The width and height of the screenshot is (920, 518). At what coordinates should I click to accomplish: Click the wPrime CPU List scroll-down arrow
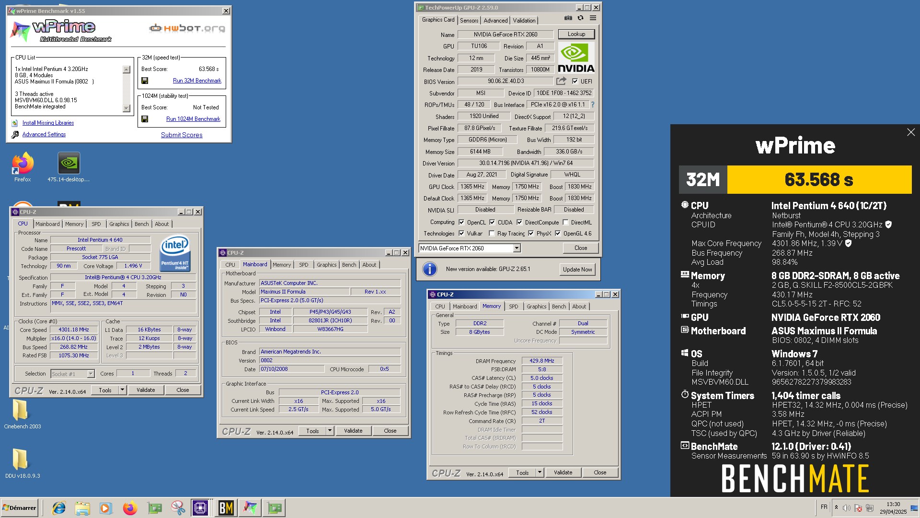point(126,108)
